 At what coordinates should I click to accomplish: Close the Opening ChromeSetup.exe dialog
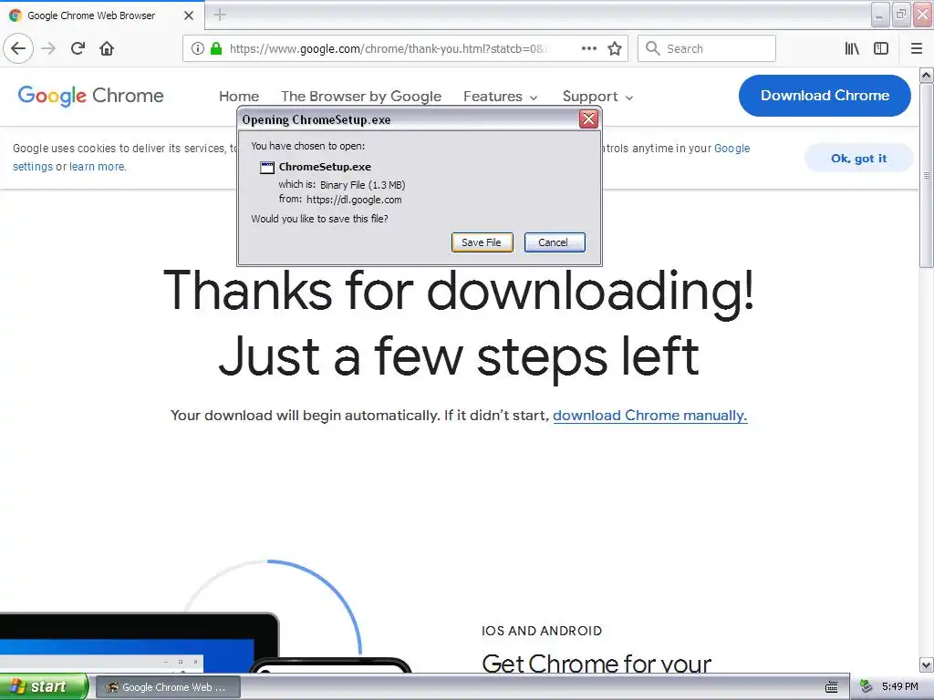(x=588, y=119)
